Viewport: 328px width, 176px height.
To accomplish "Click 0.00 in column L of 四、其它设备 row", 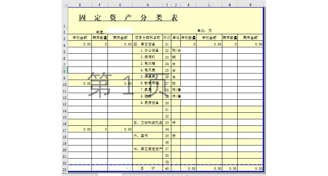I will point(209,44).
